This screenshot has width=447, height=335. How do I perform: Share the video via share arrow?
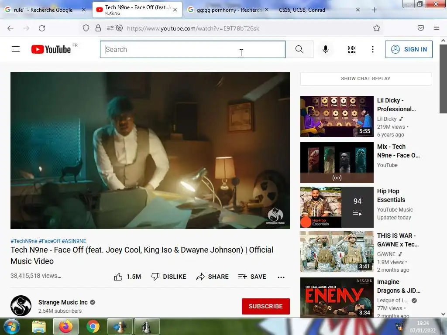tap(200, 277)
